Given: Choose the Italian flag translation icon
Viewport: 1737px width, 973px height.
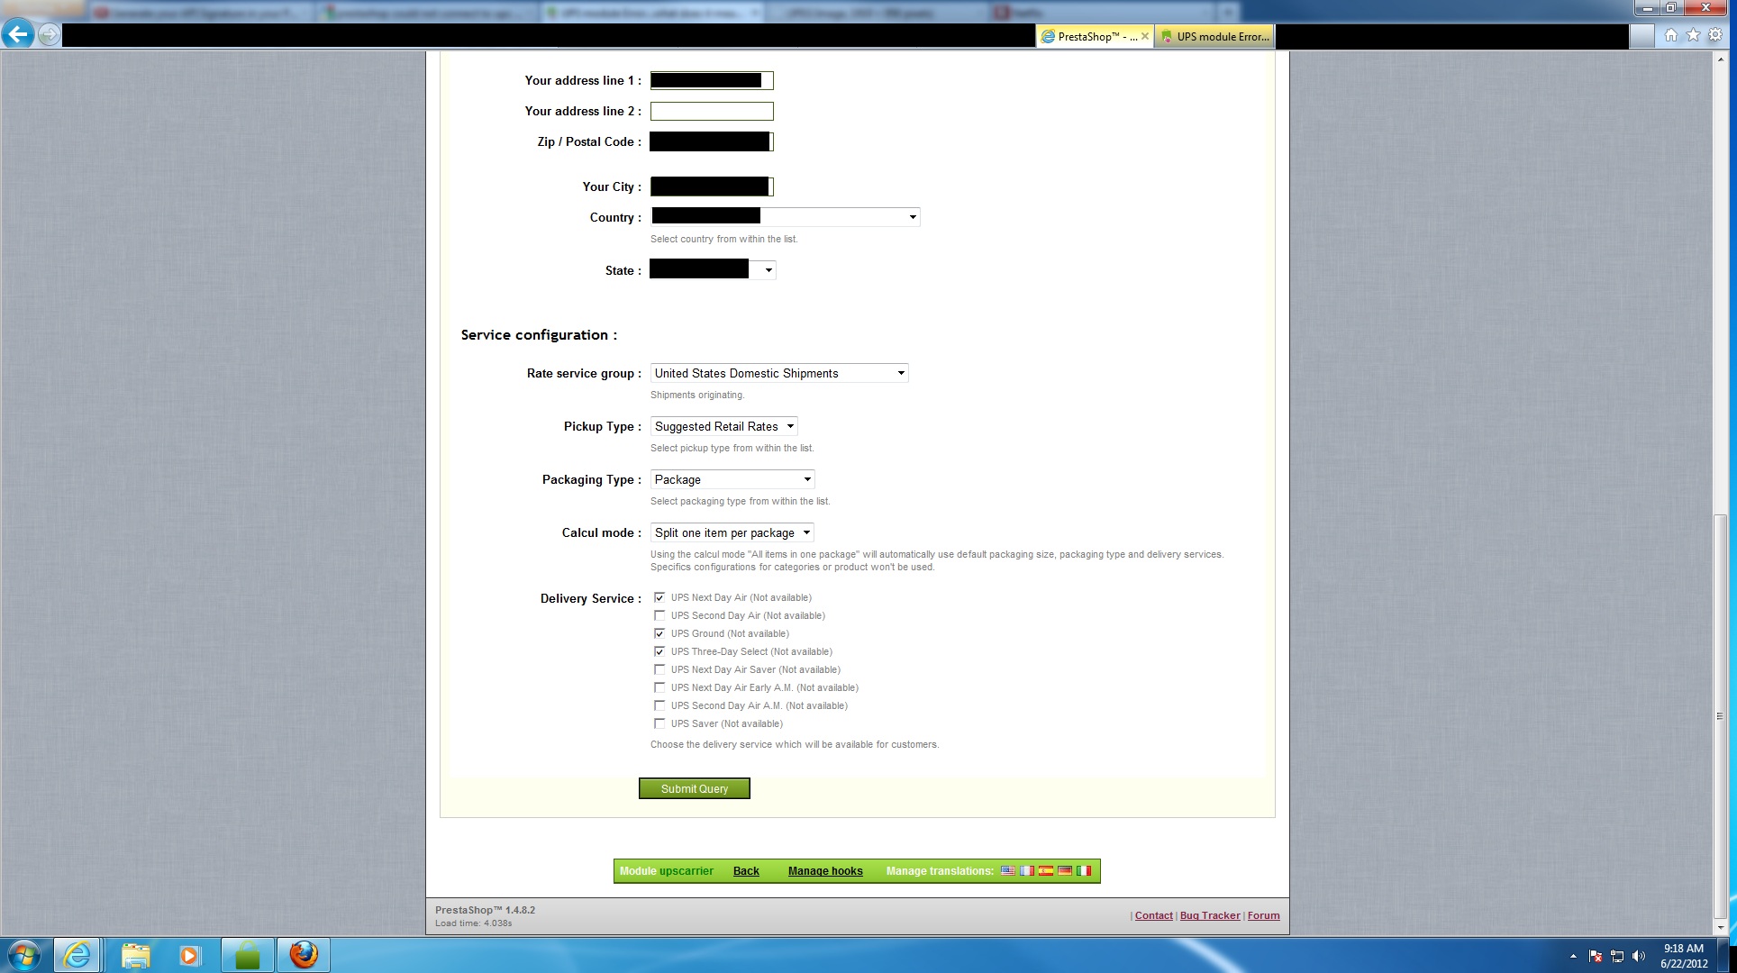Looking at the screenshot, I should pos(1084,871).
